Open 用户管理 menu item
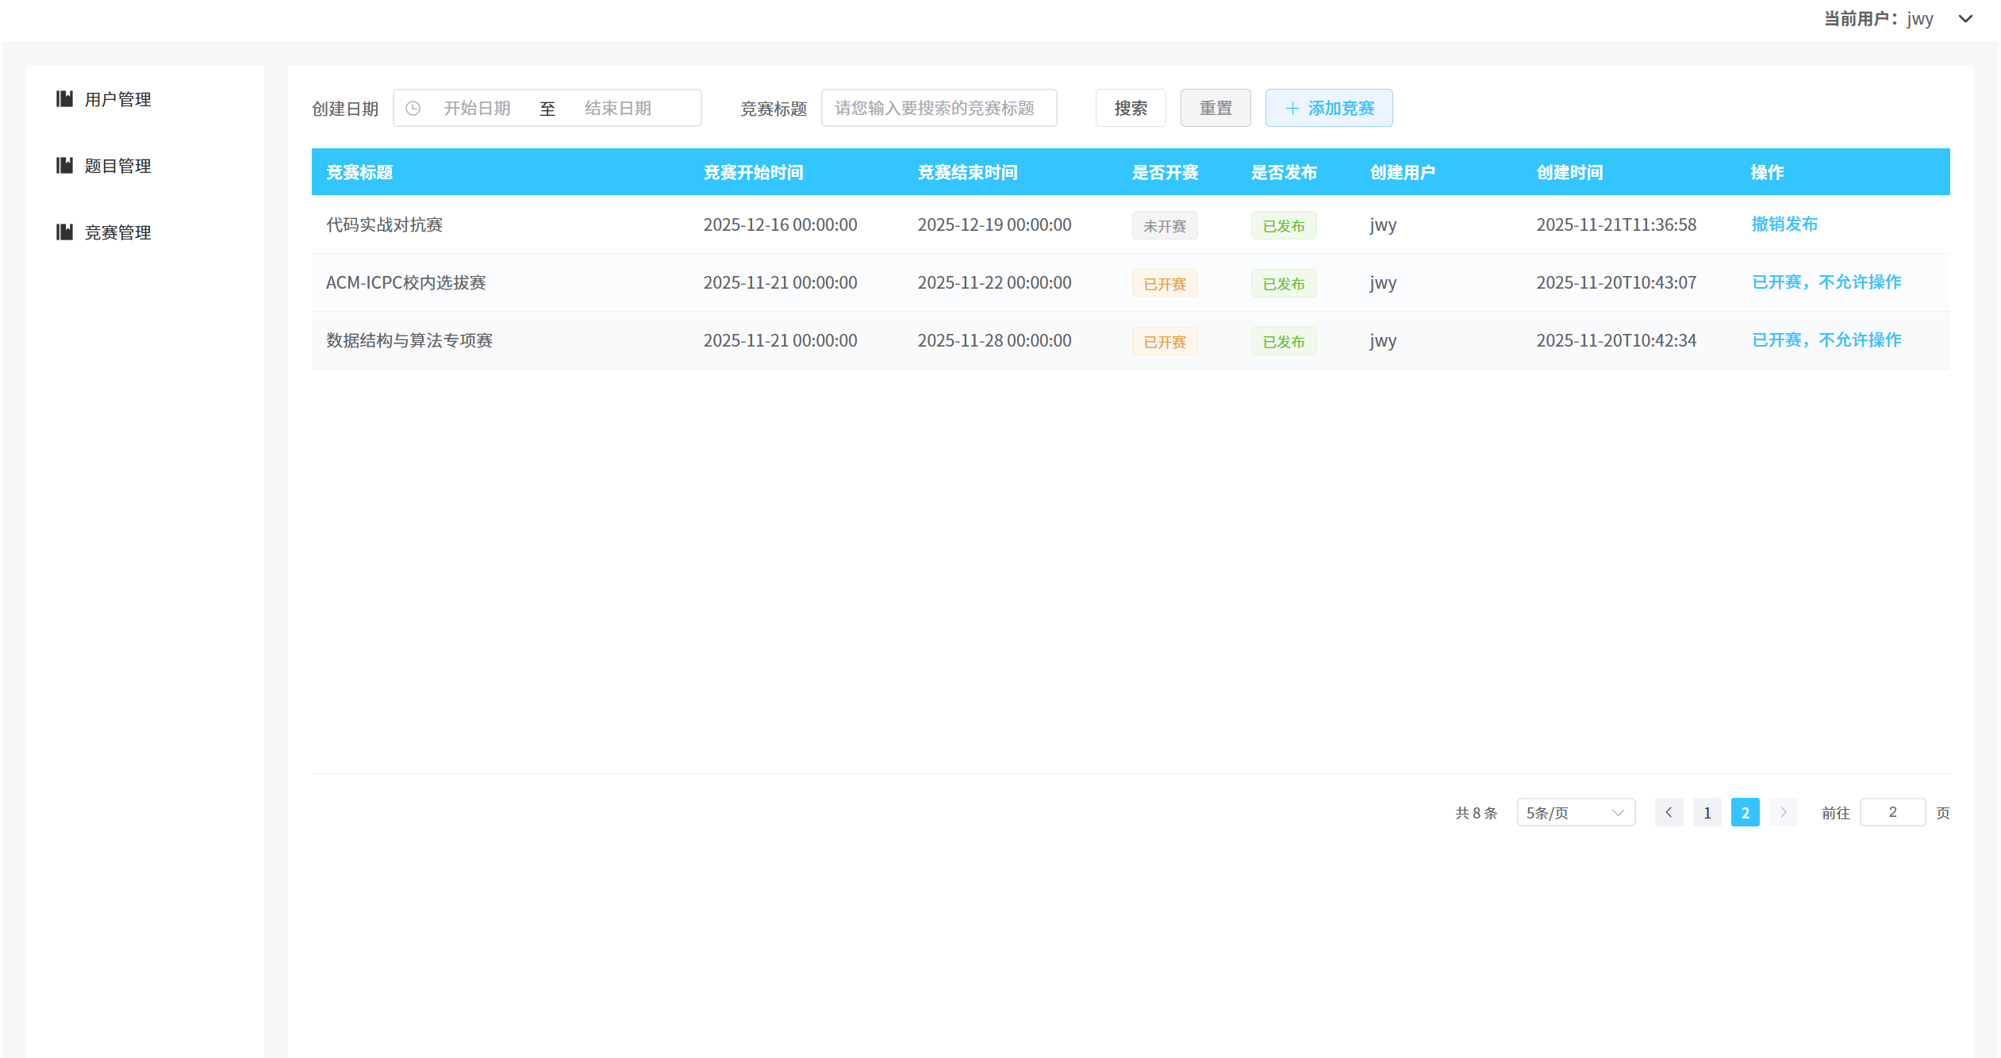Screen dimensions: 2001x1058 point(117,98)
